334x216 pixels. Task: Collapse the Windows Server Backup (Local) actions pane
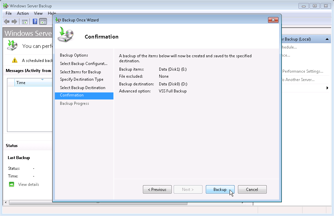[327, 39]
